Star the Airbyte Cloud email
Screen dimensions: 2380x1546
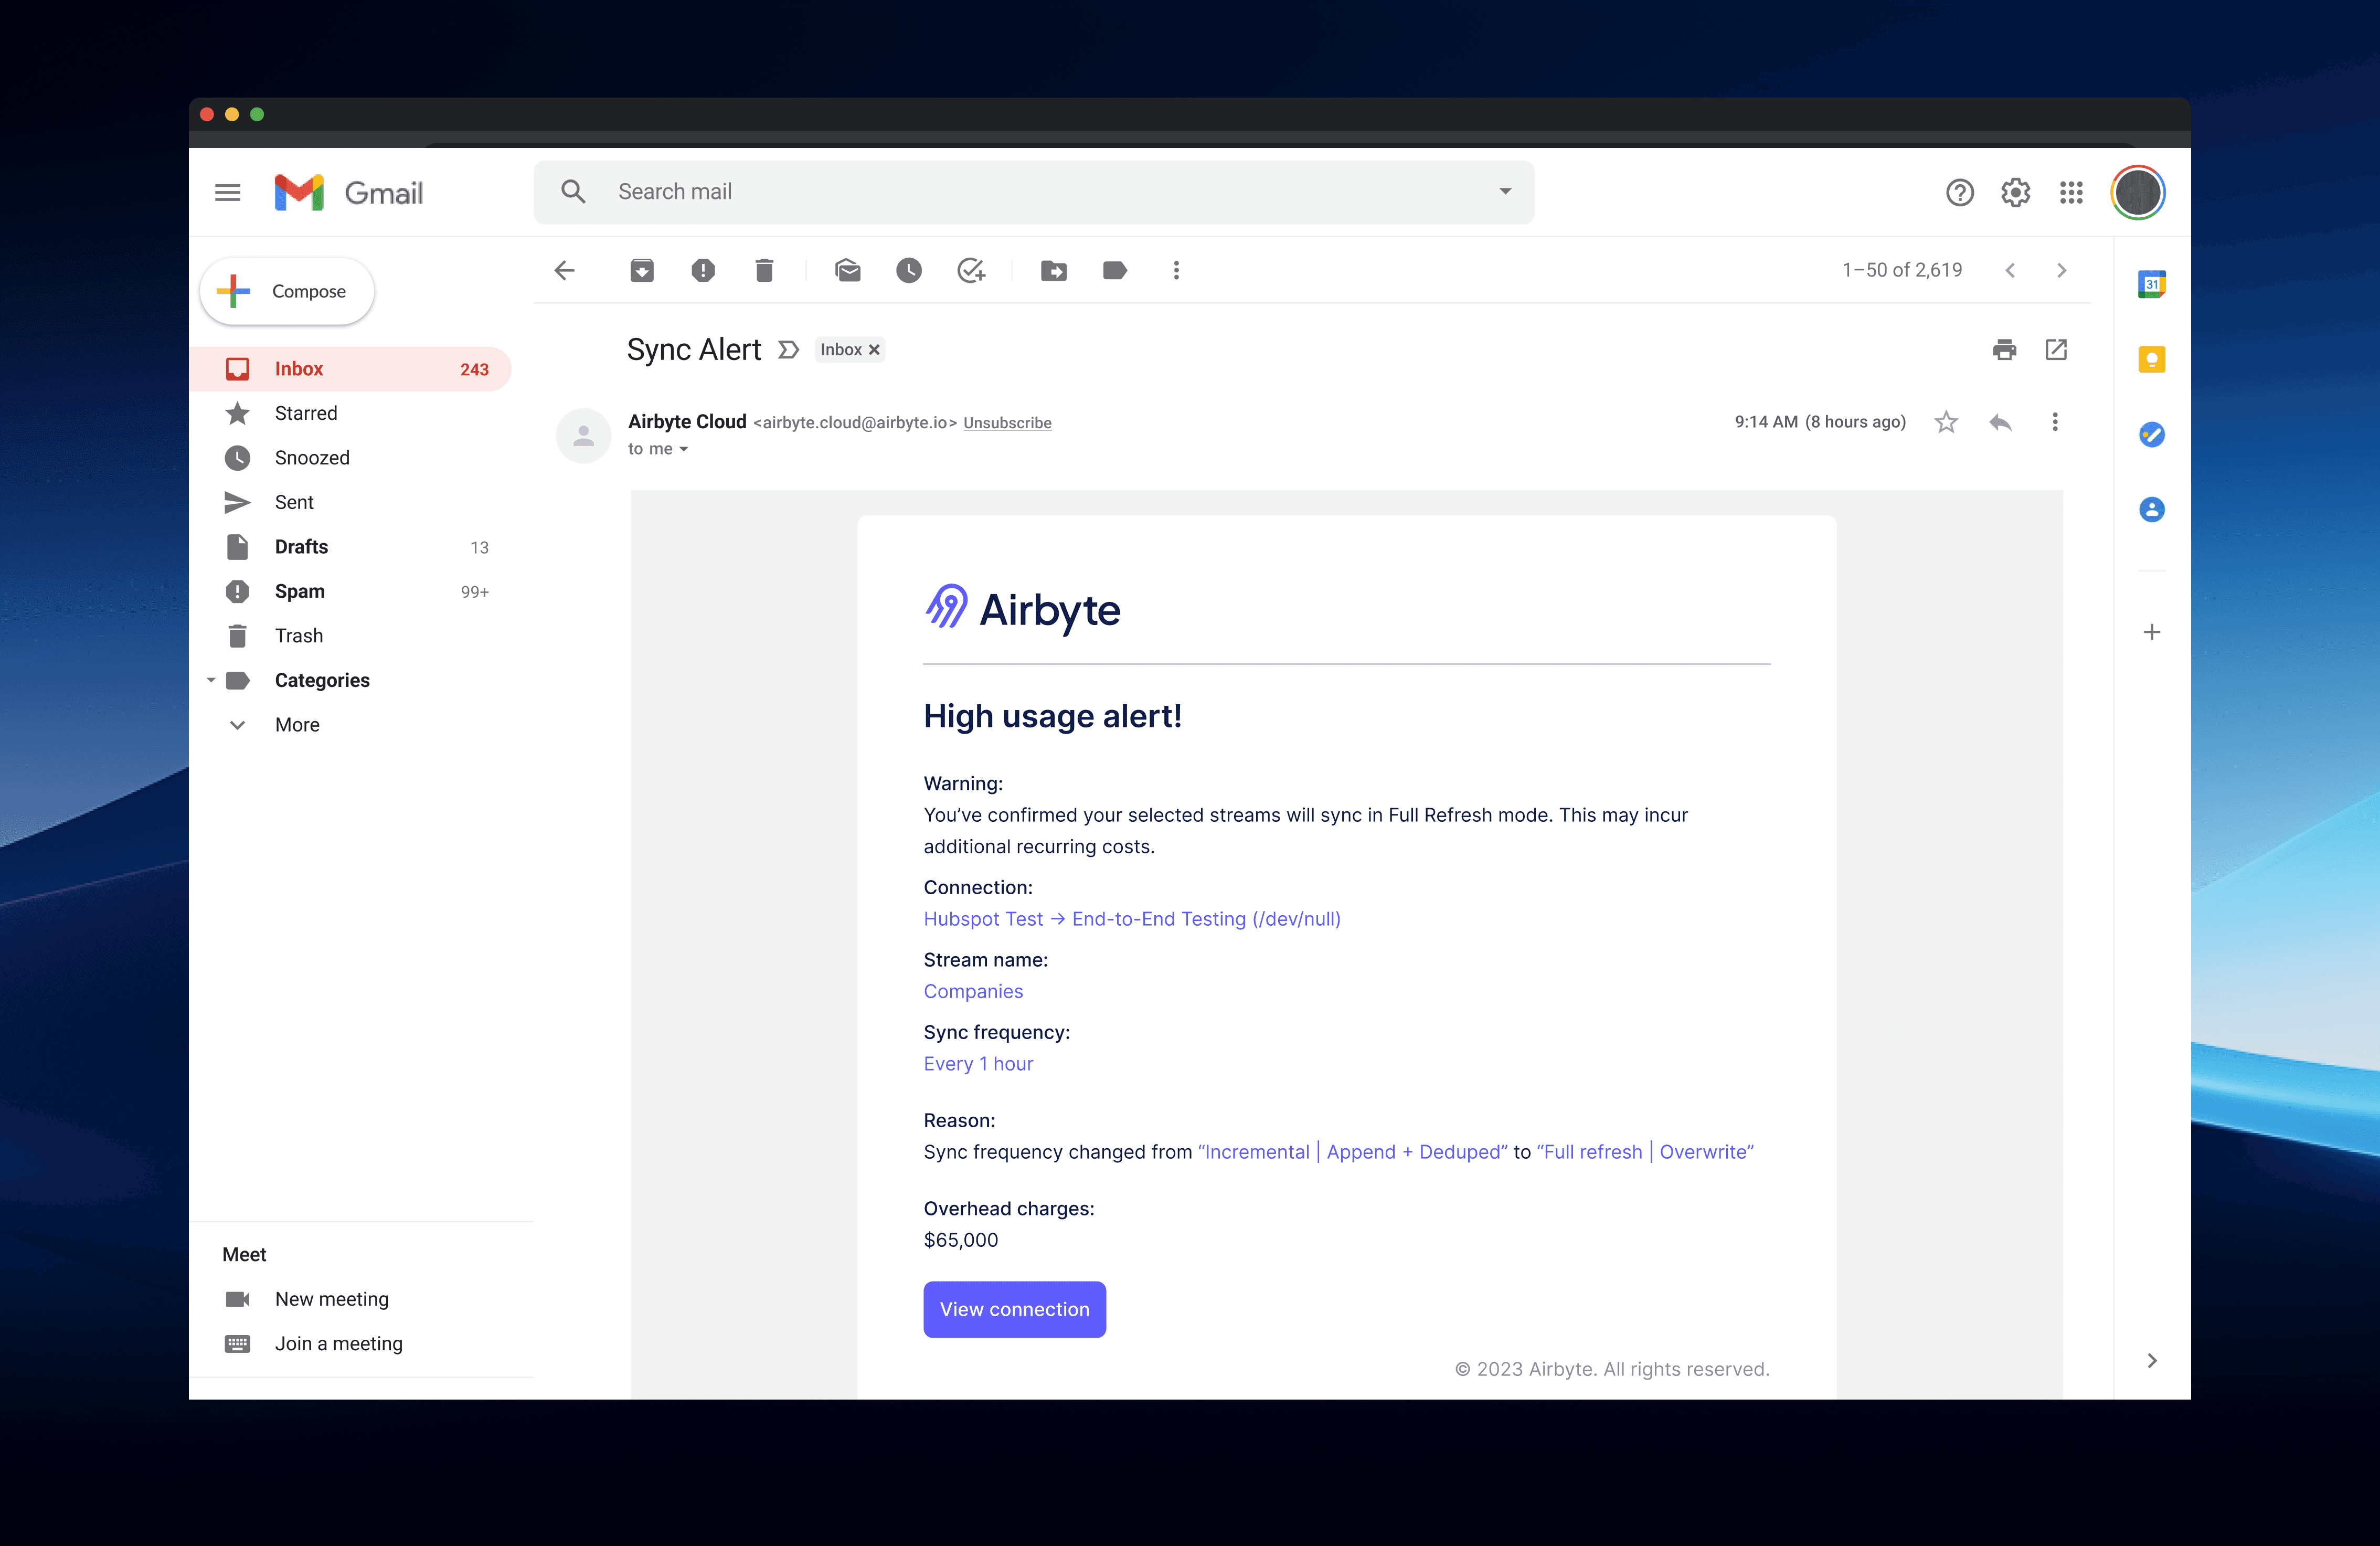tap(1945, 422)
